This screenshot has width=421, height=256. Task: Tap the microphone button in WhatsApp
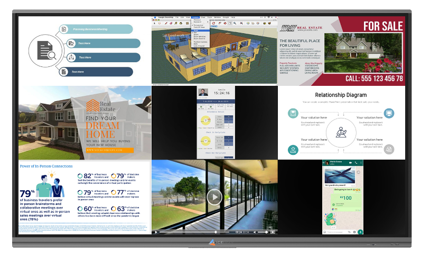pos(360,232)
